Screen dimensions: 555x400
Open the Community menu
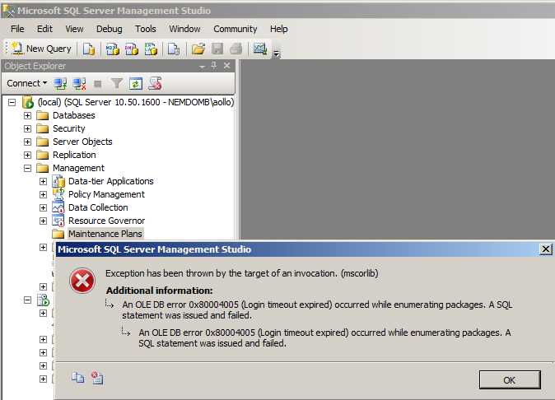pos(235,29)
